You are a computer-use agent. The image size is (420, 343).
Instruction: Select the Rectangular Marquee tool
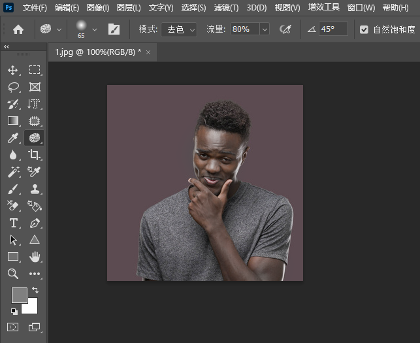35,70
